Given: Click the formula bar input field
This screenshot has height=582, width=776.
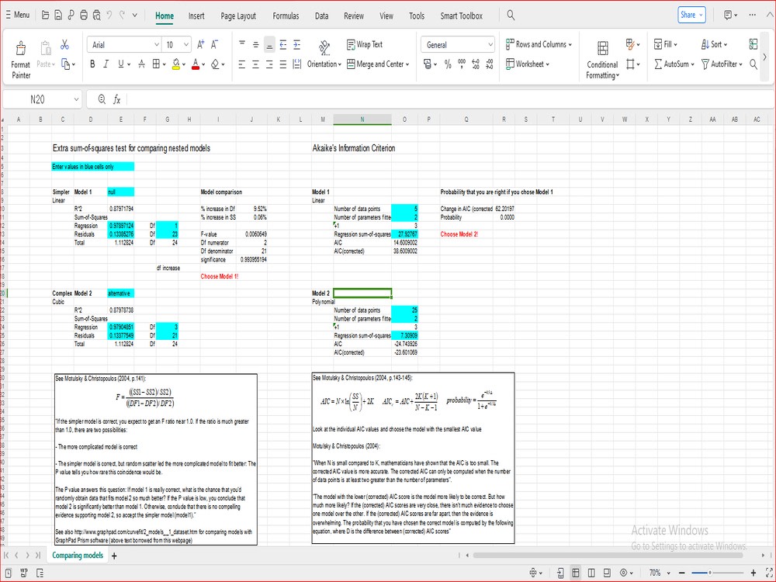Looking at the screenshot, I should pyautogui.click(x=449, y=99).
